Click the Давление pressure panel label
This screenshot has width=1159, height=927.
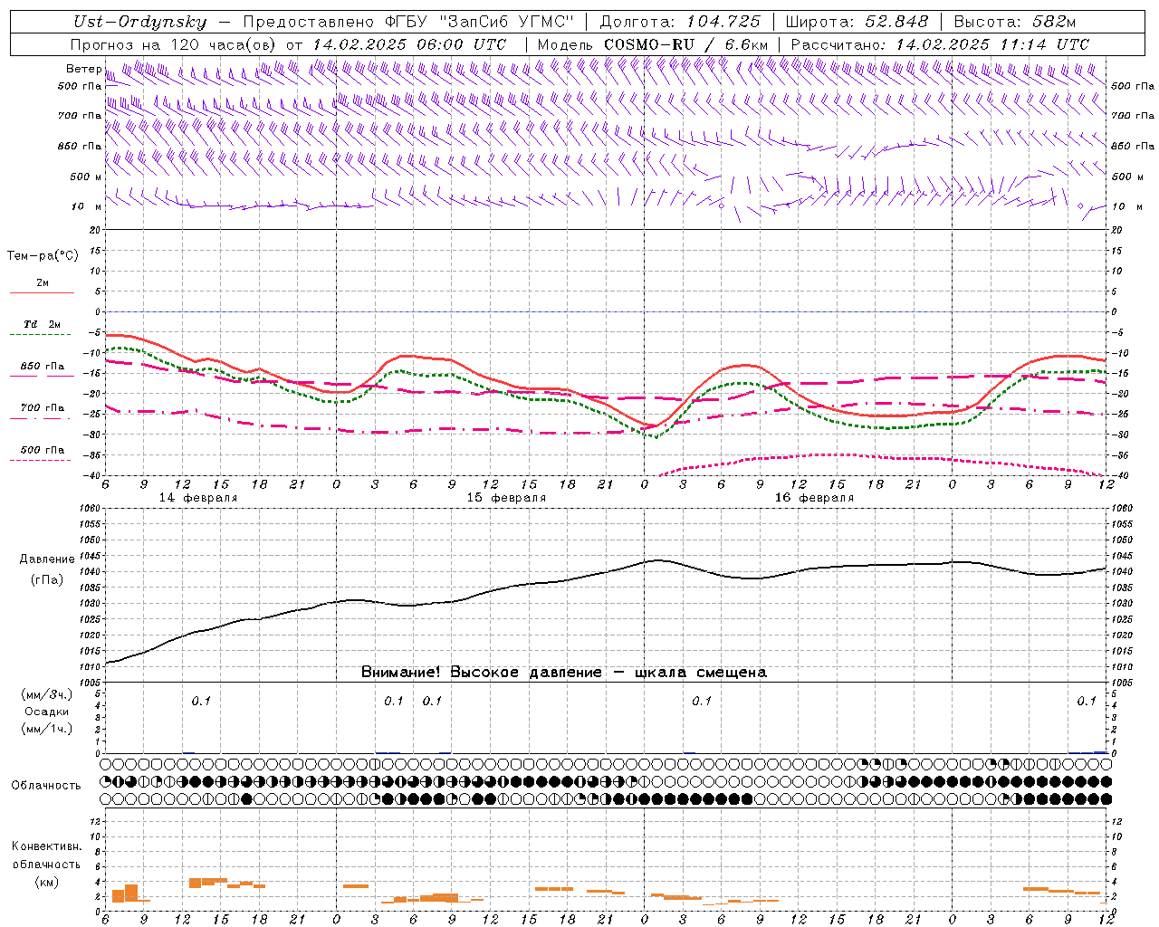click(x=47, y=559)
